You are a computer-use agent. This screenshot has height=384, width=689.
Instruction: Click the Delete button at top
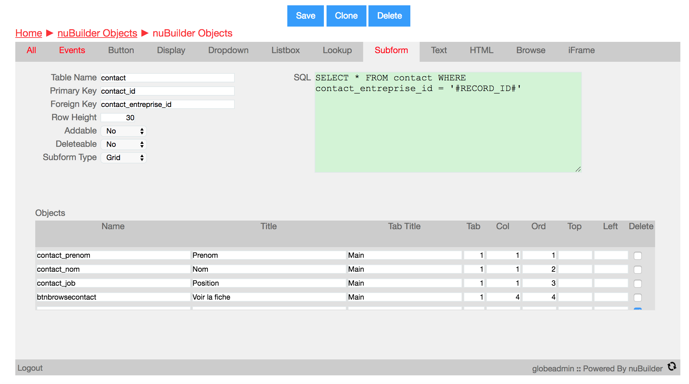coord(389,16)
